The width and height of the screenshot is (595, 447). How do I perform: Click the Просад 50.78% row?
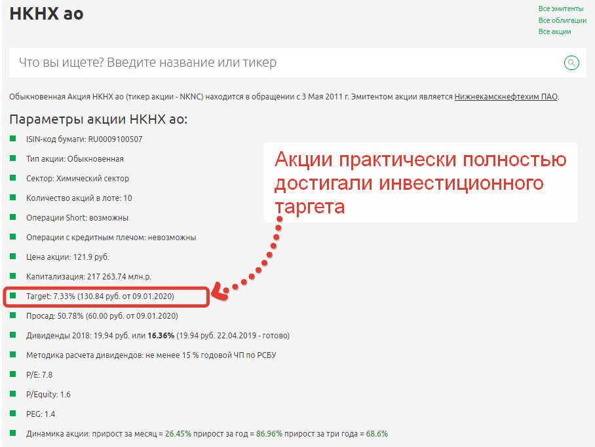pos(102,316)
